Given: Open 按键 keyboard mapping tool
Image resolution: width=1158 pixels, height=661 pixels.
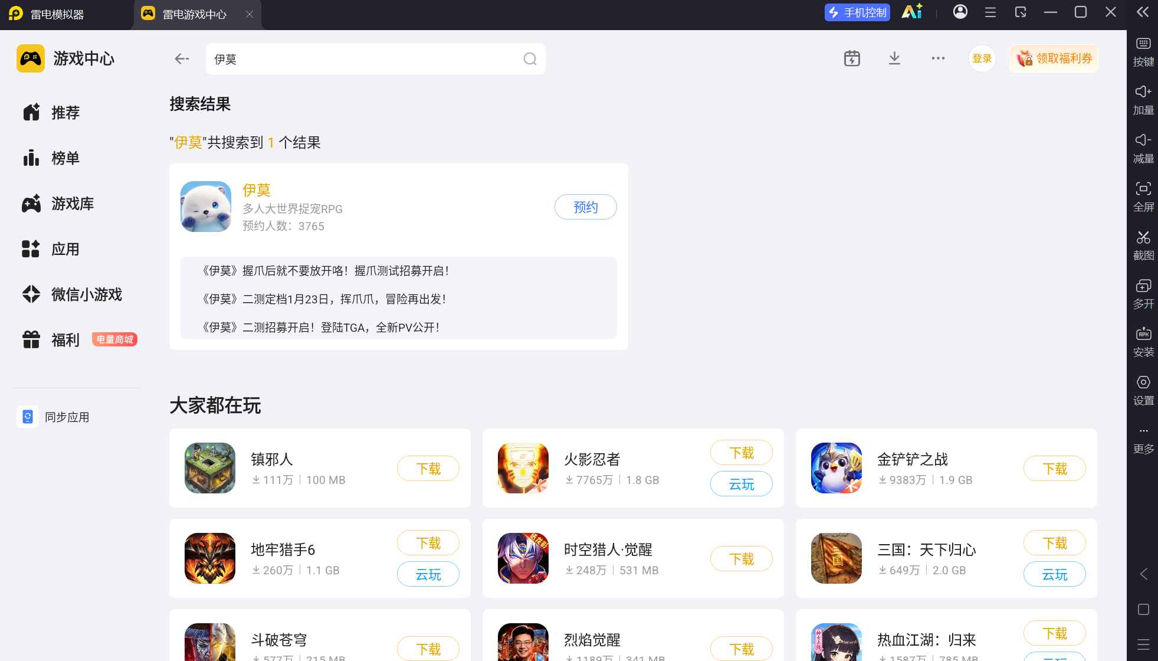Looking at the screenshot, I should click(1143, 52).
